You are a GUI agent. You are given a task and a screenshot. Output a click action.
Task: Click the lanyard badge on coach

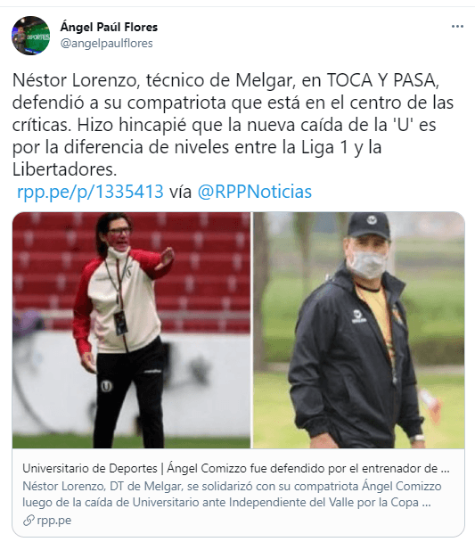pos(120,323)
